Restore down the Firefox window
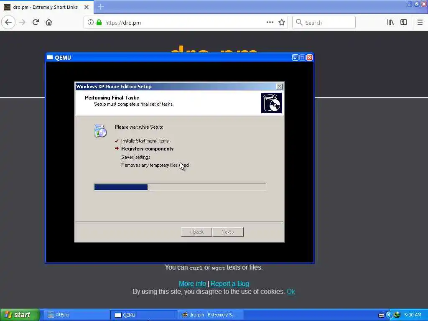The height and width of the screenshot is (321, 428). 417,4
